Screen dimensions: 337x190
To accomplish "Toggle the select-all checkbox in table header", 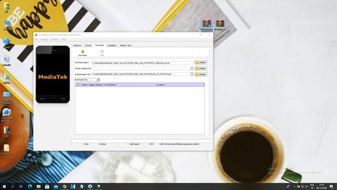I will point(78,85).
